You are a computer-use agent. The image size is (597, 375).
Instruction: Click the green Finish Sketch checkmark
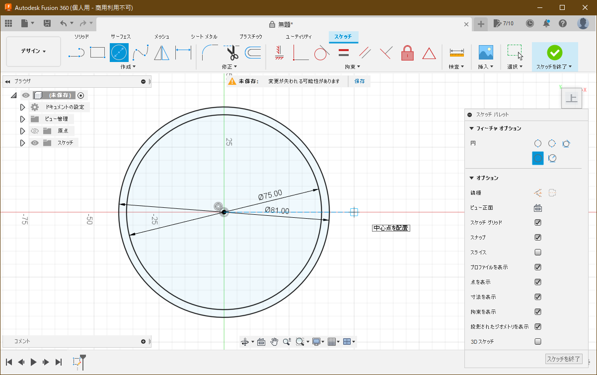554,52
